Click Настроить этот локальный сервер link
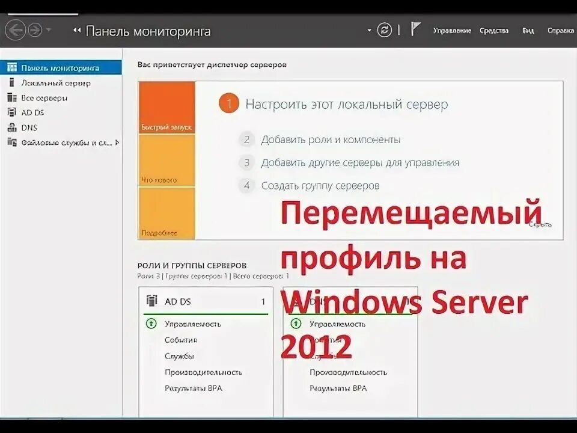The width and height of the screenshot is (577, 433). 347,104
